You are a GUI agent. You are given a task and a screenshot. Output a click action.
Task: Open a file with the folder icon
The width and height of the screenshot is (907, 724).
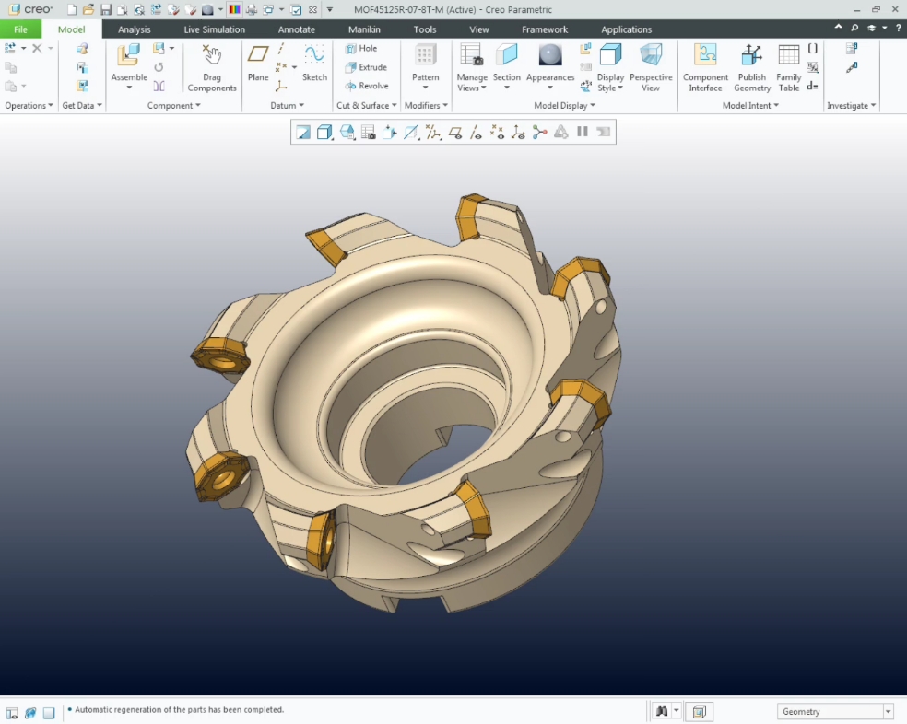coord(88,10)
